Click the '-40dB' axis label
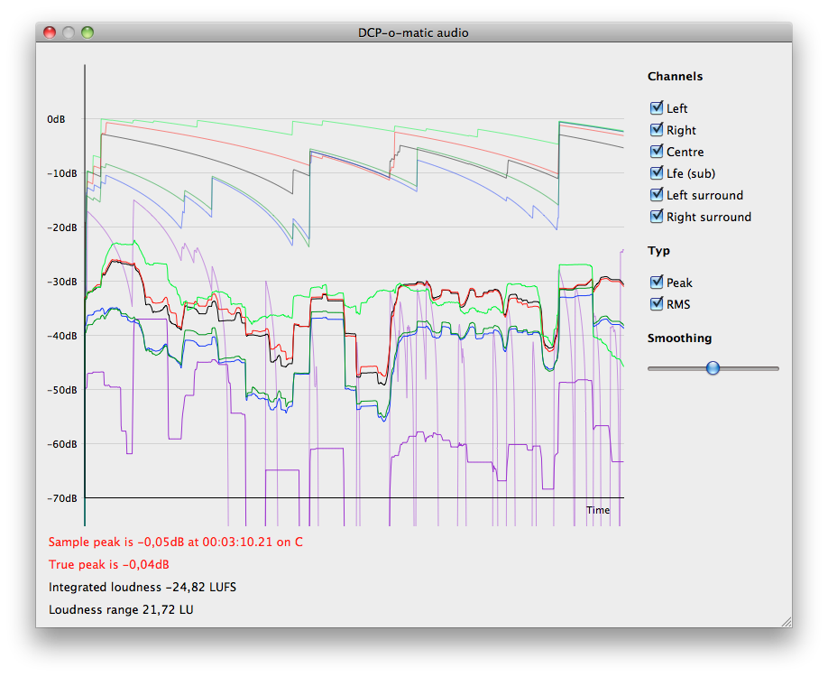Viewport: 828px width, 677px height. 61,336
